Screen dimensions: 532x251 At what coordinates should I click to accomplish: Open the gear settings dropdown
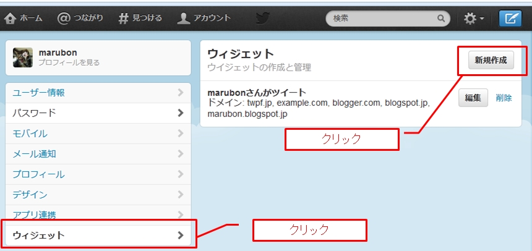click(x=474, y=19)
